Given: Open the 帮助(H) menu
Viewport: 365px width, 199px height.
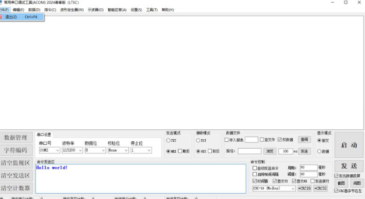Looking at the screenshot, I should pos(168,10).
